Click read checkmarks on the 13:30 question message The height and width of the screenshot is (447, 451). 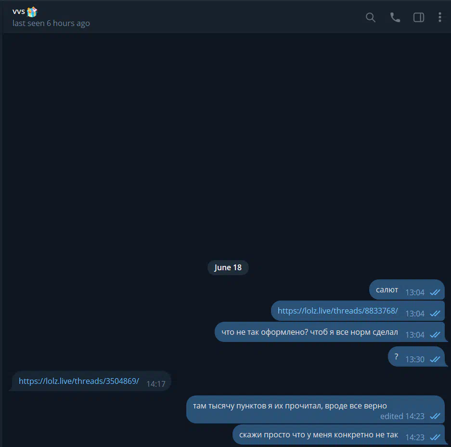point(435,359)
